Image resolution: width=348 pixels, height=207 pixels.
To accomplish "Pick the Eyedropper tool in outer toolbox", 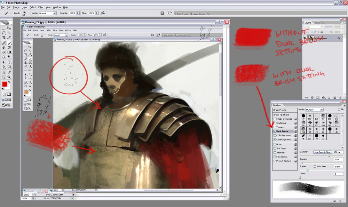I will tap(9, 72).
